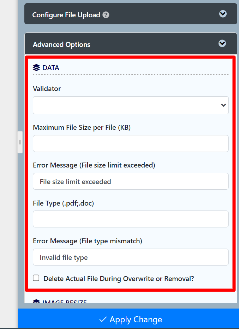This screenshot has width=239, height=329.
Task: Click the Maximum File Size per File field
Action: click(131, 144)
